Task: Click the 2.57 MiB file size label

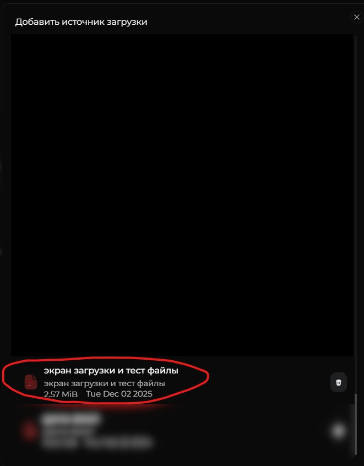Action: point(61,394)
